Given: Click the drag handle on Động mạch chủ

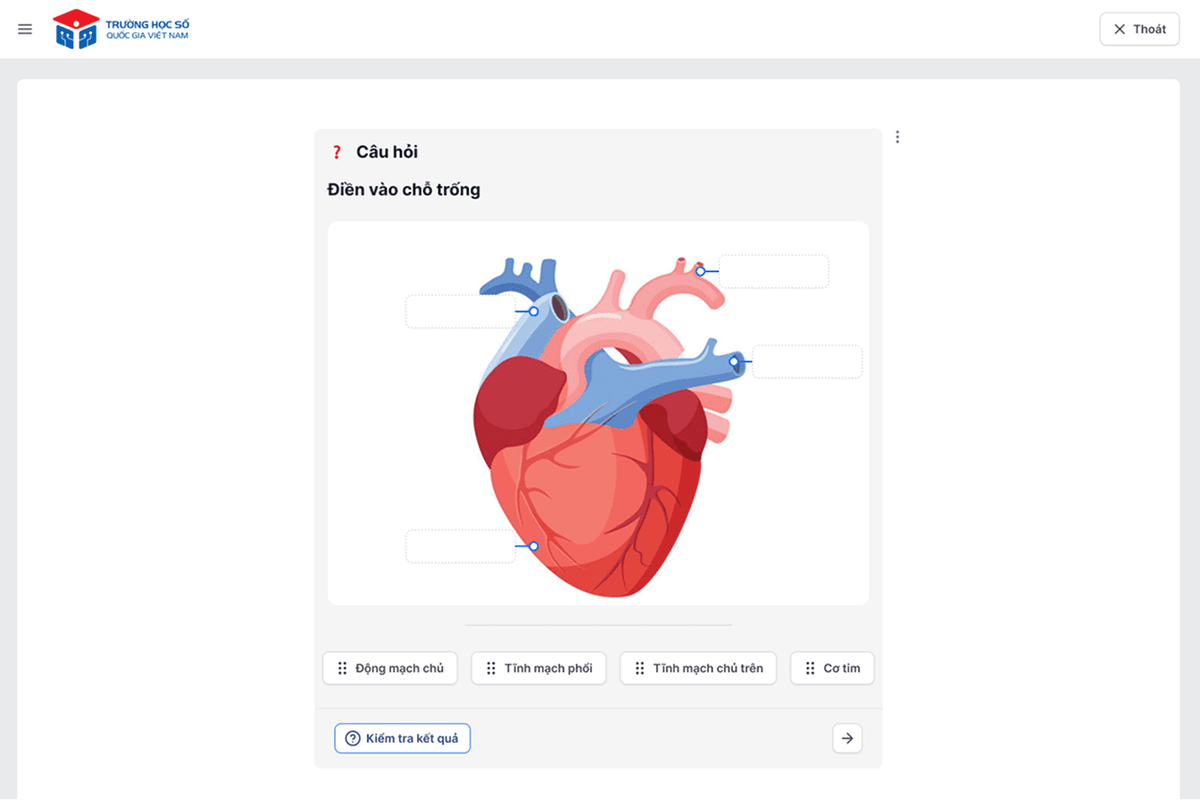Looking at the screenshot, I should coord(342,668).
